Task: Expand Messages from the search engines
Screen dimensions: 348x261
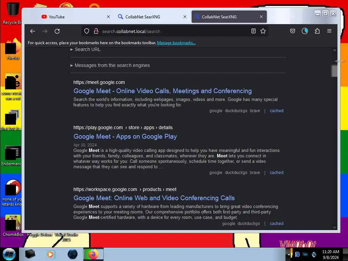Action: 110,66
